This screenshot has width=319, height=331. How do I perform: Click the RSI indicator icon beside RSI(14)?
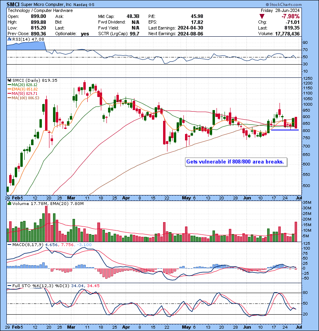point(9,39)
